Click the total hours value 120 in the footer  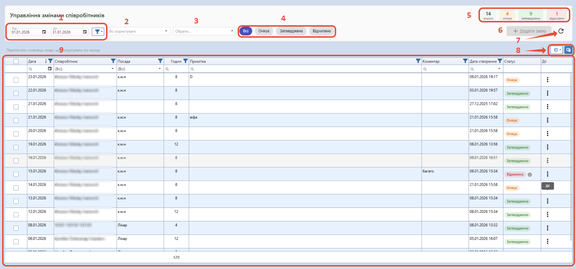[x=176, y=257]
